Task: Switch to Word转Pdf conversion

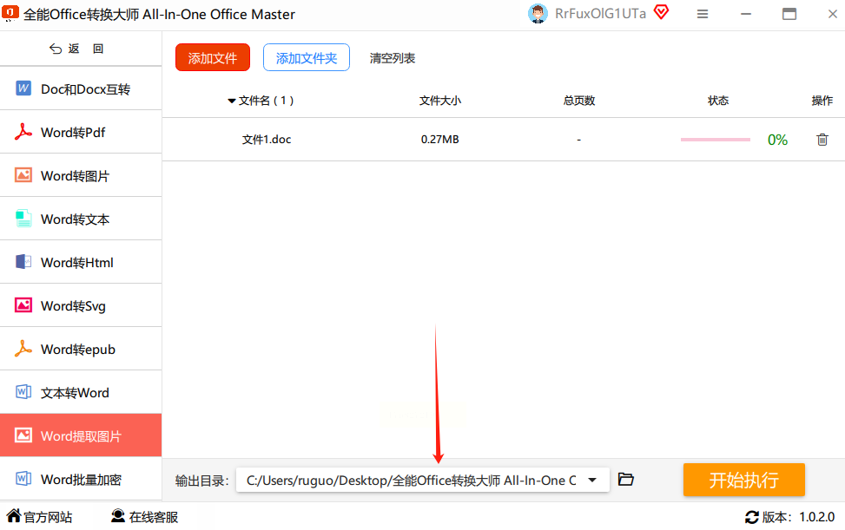Action: point(81,132)
